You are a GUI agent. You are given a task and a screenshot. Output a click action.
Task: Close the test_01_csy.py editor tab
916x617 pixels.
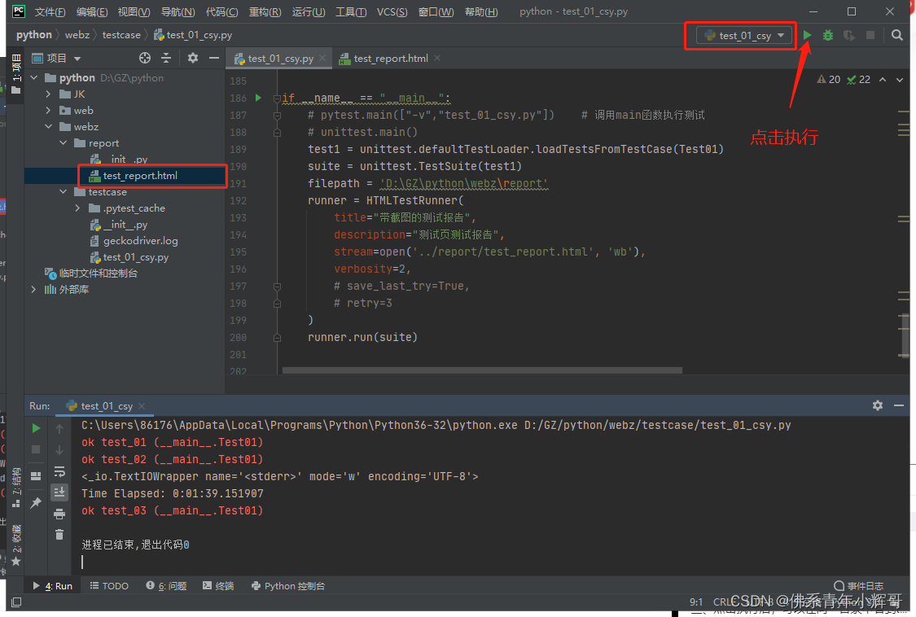click(322, 59)
